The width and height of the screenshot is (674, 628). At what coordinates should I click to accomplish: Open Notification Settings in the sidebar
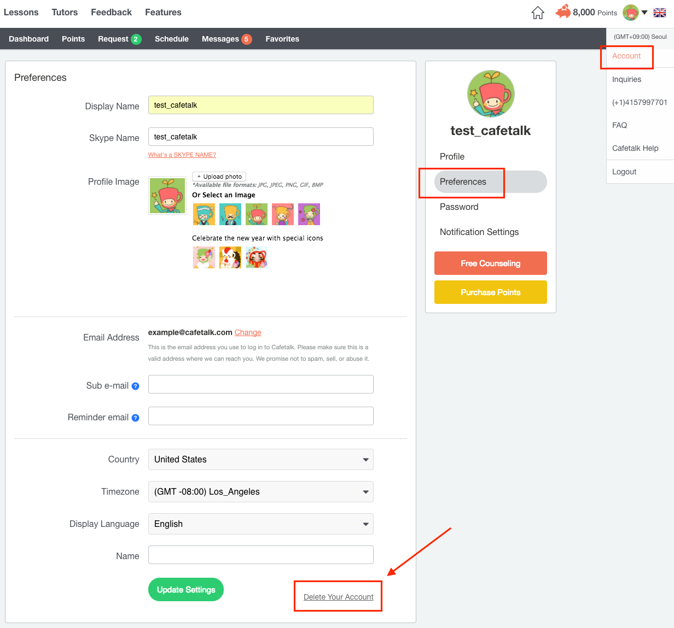tap(479, 232)
